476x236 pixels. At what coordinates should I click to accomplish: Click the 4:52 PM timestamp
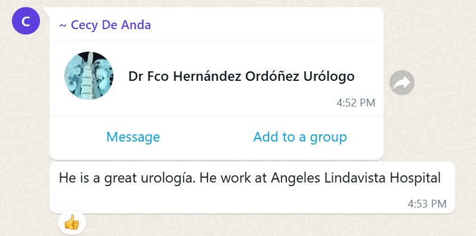[356, 103]
